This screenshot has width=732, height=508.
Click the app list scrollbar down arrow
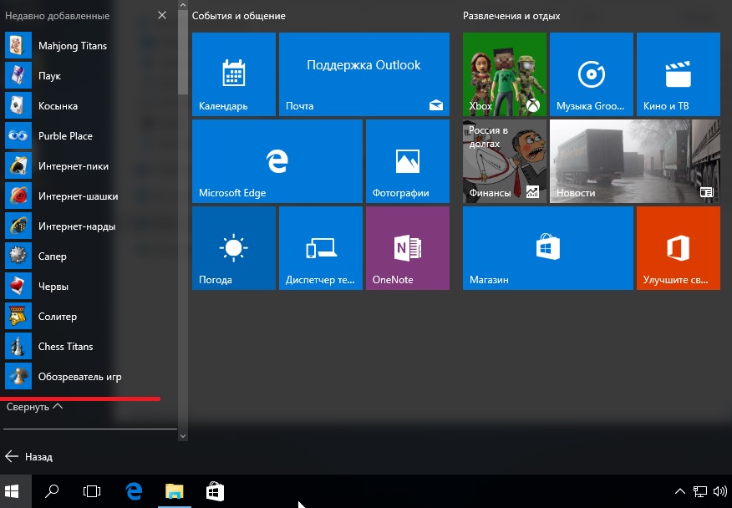tap(183, 434)
